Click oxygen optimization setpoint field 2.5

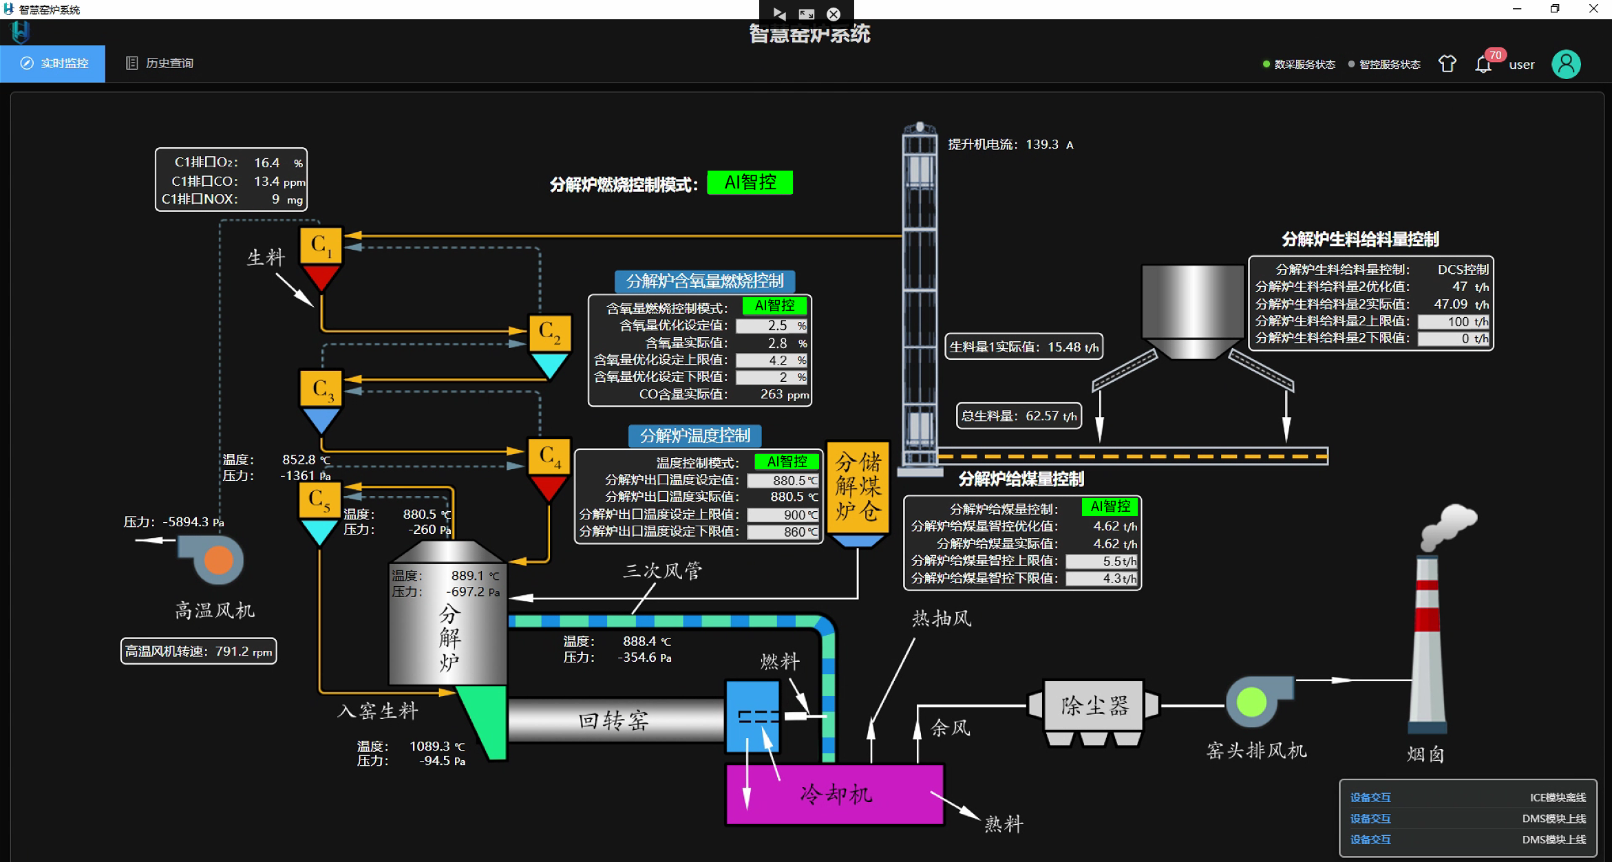point(772,325)
